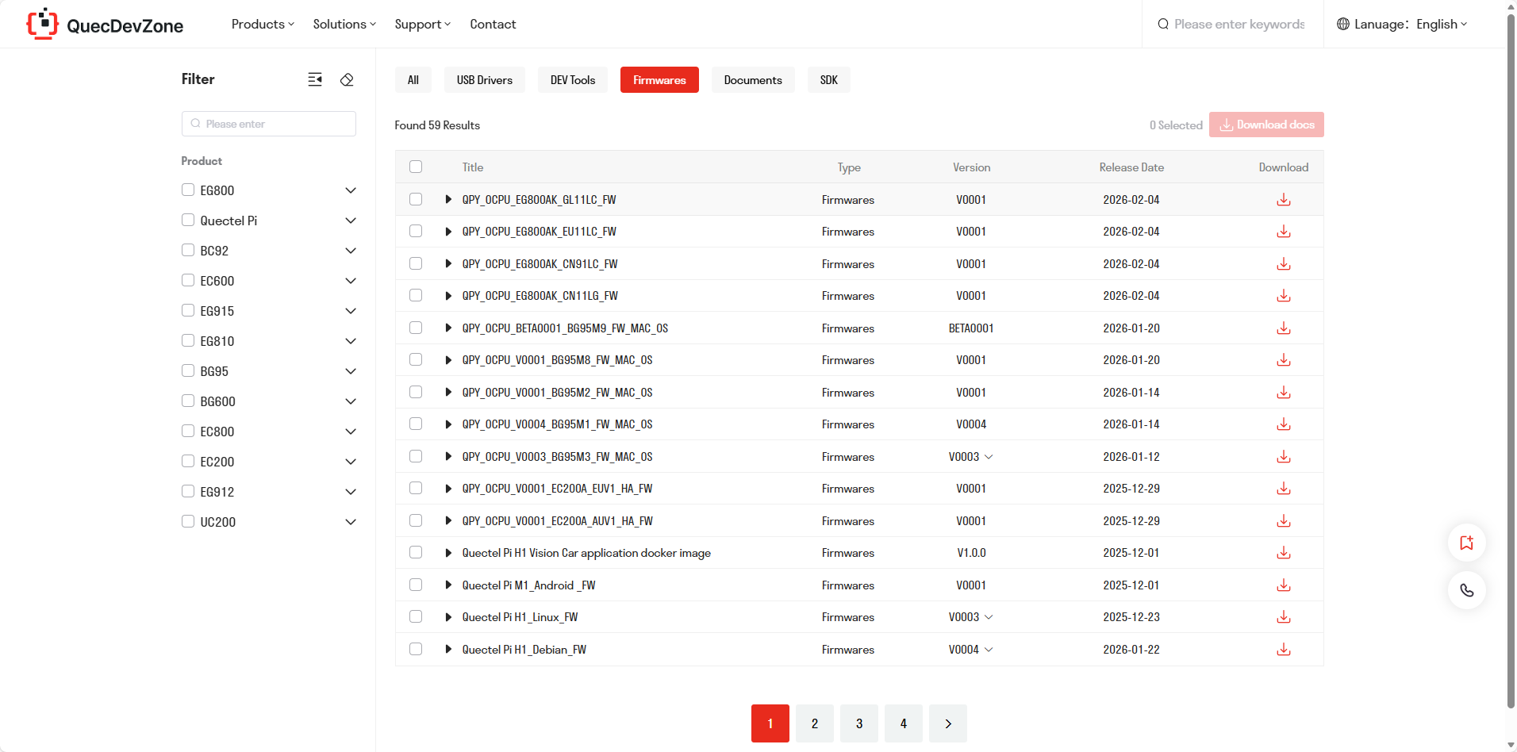Open the Contact link
Viewport: 1517px width, 752px height.
pos(493,25)
